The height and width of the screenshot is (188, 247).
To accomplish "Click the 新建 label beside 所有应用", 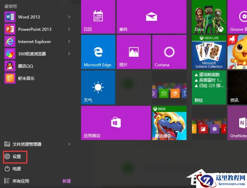I will (66, 181).
